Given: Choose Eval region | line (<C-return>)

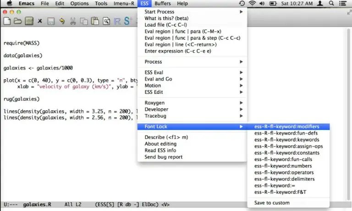Looking at the screenshot, I should coord(192,44).
